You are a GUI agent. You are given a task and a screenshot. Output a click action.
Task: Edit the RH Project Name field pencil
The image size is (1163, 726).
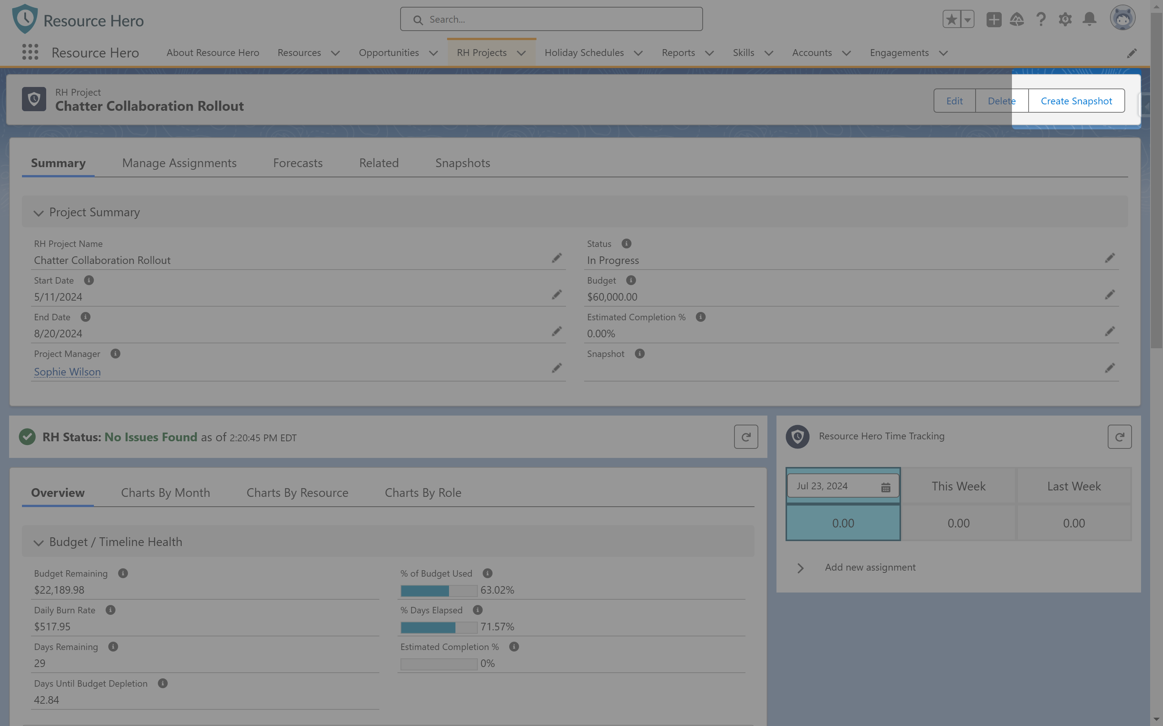(557, 258)
